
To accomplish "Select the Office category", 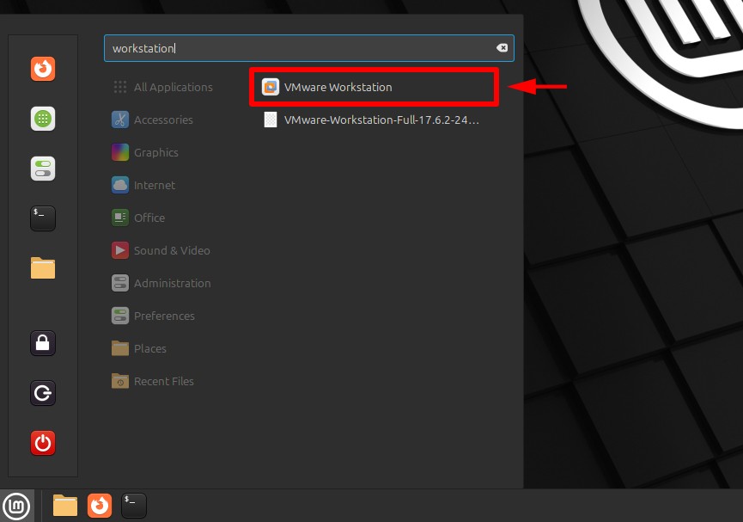I will click(x=139, y=218).
